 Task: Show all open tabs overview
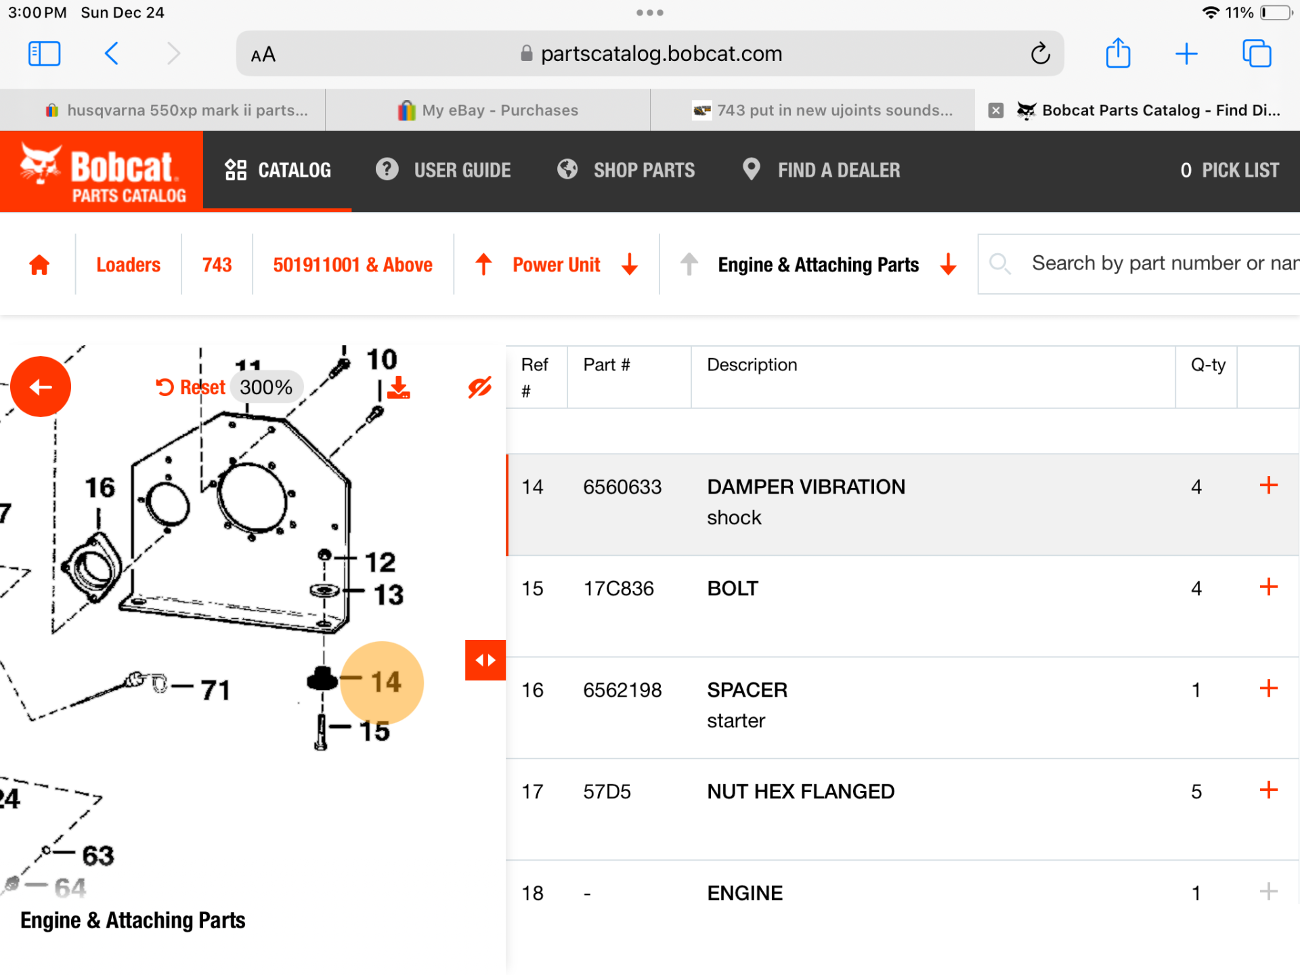pos(1257,53)
